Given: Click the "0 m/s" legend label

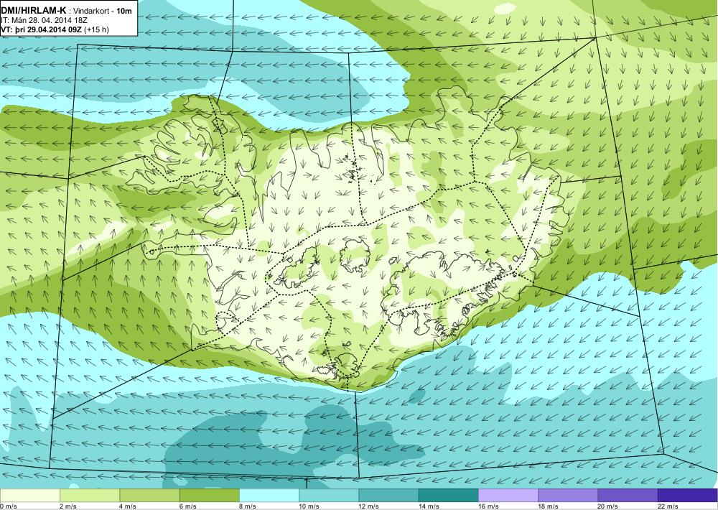Looking at the screenshot, I should coord(9,506).
